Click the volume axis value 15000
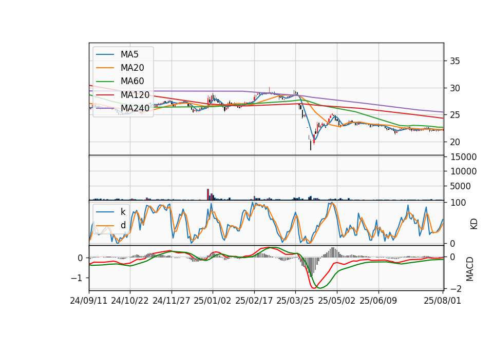The image size is (493, 354). [463, 157]
